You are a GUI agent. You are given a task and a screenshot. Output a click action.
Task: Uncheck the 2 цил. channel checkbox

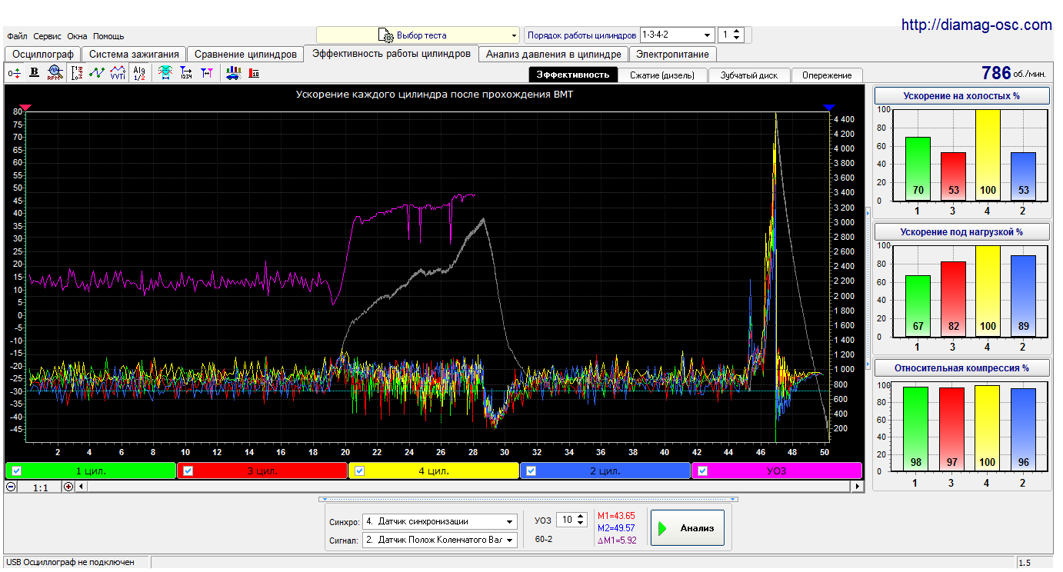(531, 471)
